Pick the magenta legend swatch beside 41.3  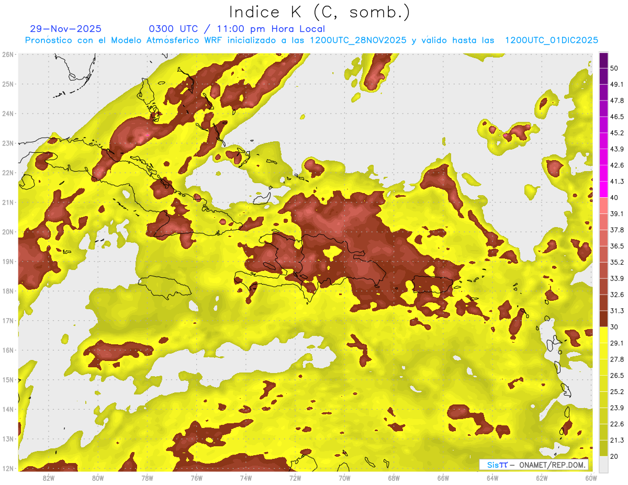coord(603,189)
